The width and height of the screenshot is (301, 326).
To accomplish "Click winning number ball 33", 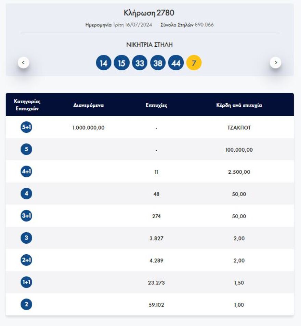I will click(140, 63).
